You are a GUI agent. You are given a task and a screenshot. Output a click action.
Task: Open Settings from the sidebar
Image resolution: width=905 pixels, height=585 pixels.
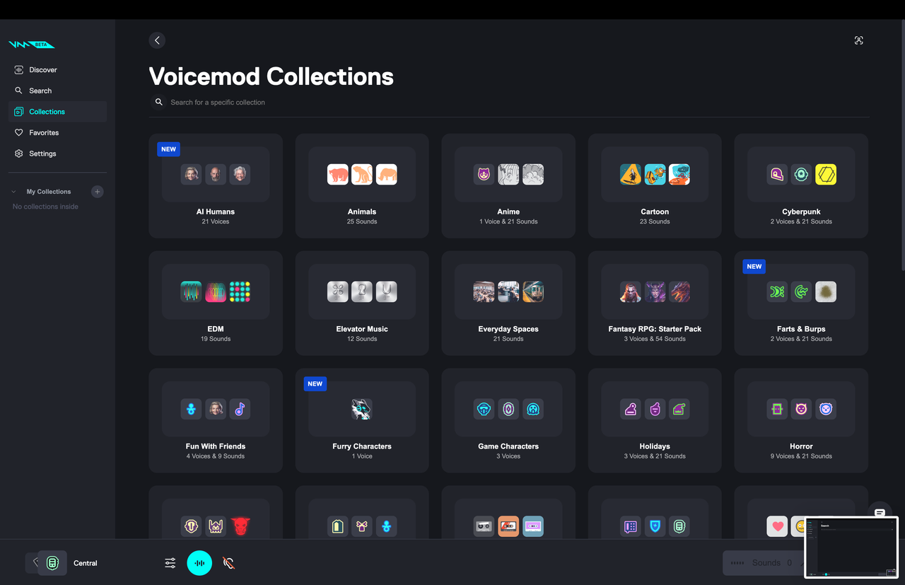click(42, 154)
